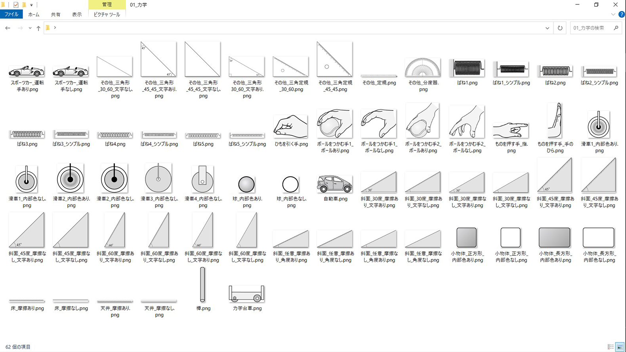
Task: Switch to details view in status bar
Action: (611, 347)
